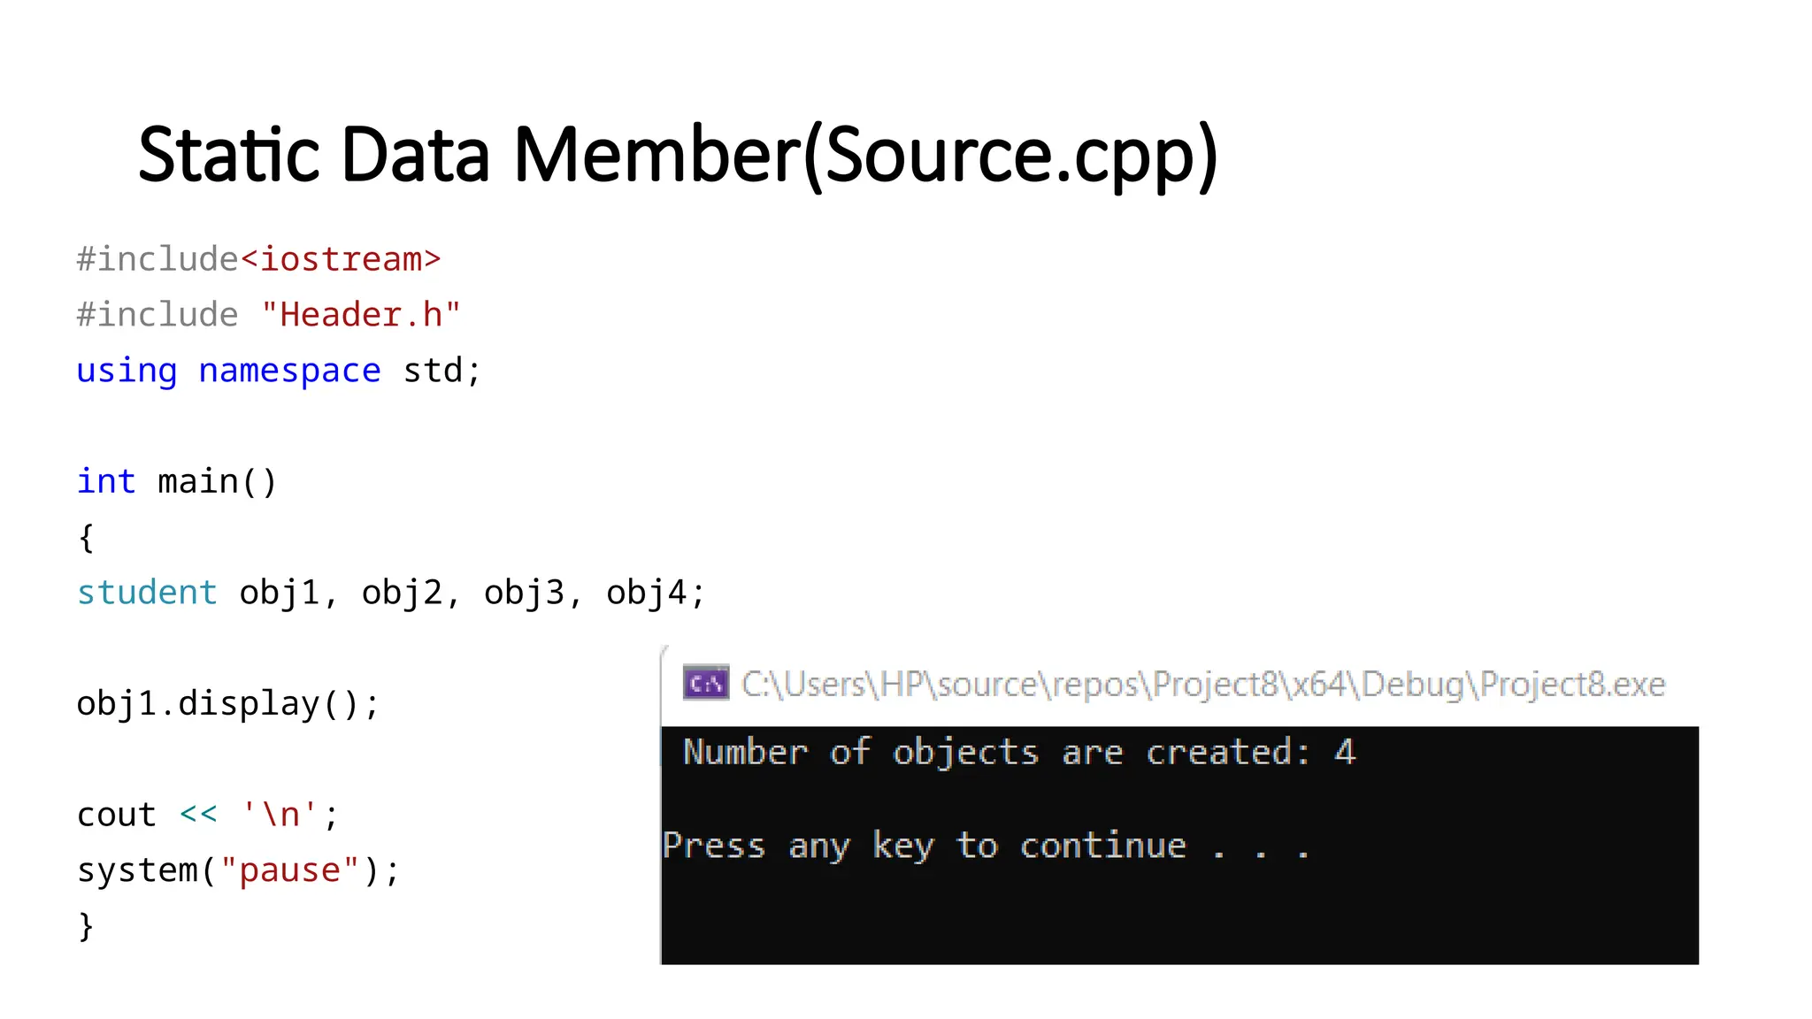Image resolution: width=1812 pixels, height=1019 pixels.
Task: Click the slide title Static Data Member(Source.cpp)
Action: (679, 156)
